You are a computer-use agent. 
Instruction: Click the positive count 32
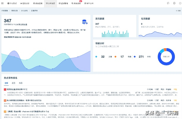(x=103, y=57)
